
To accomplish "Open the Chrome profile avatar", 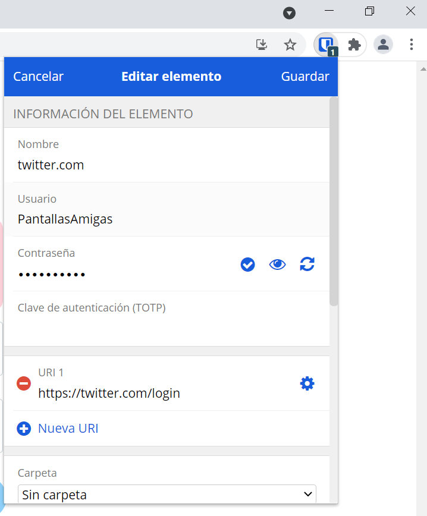I will point(383,45).
